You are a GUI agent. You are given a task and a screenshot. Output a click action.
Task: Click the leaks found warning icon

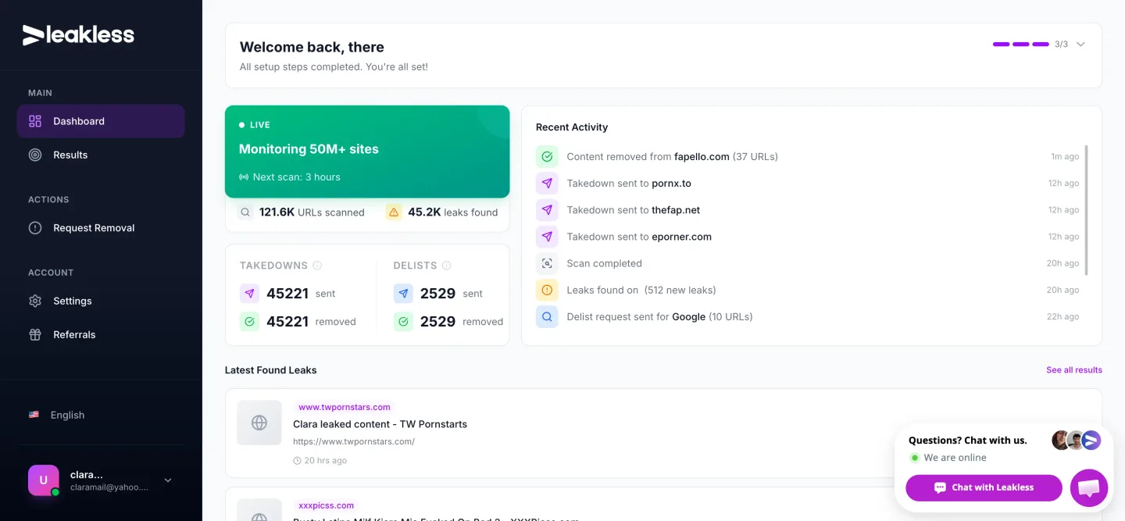(x=394, y=212)
